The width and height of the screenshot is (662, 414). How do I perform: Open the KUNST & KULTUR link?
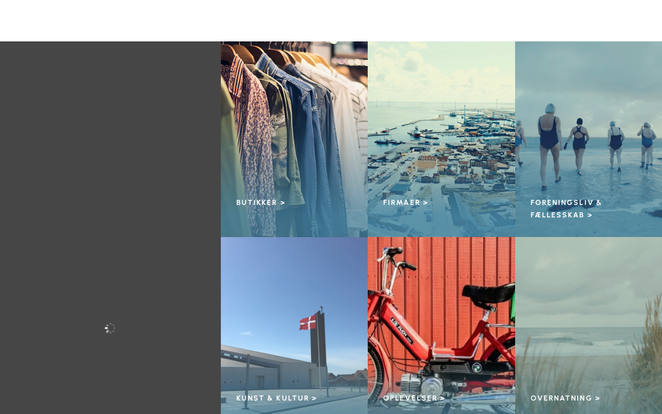276,398
